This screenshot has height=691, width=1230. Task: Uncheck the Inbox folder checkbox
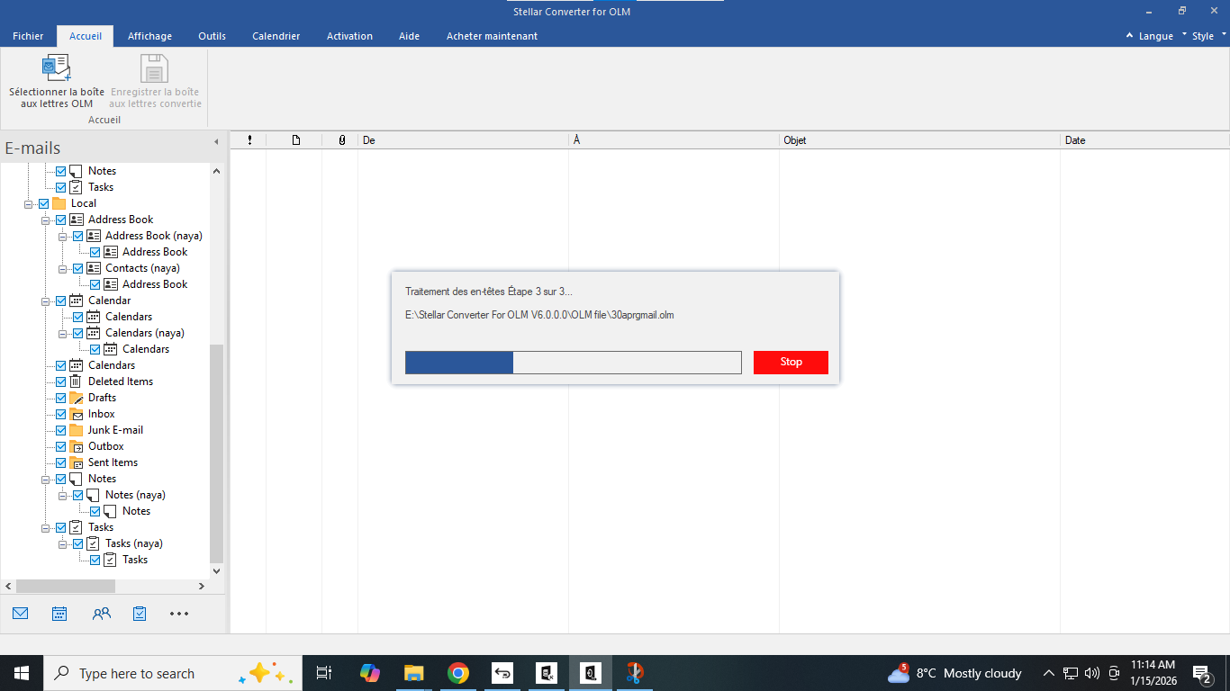tap(61, 413)
